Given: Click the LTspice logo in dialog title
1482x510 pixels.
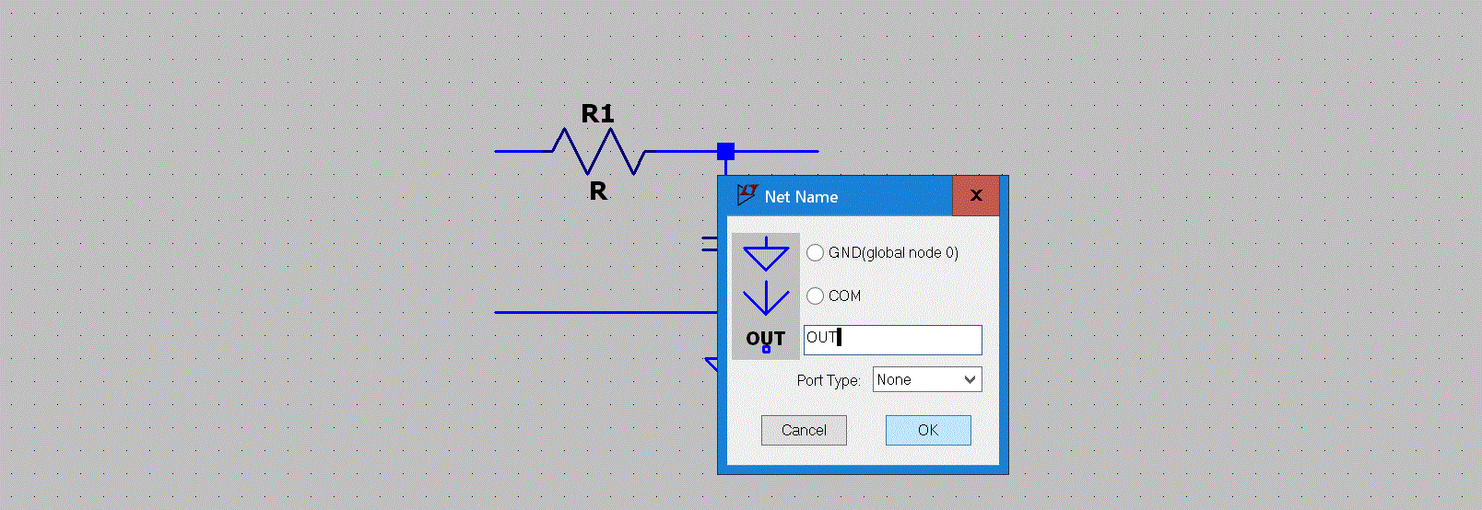Looking at the screenshot, I should click(x=747, y=195).
